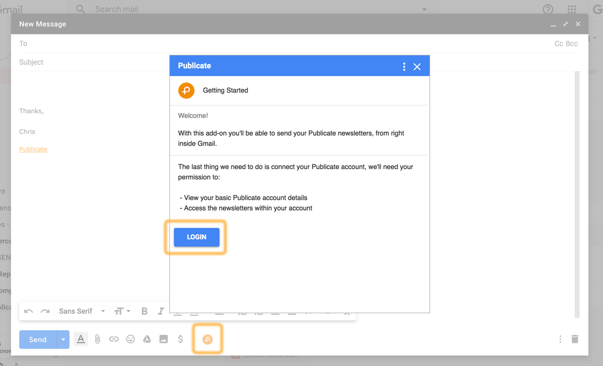
Task: Close the New Message window
Action: pos(578,24)
